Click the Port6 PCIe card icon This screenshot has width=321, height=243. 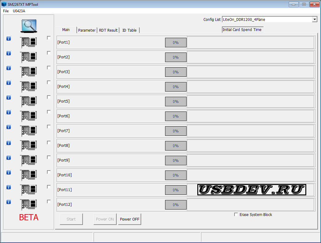(29, 116)
